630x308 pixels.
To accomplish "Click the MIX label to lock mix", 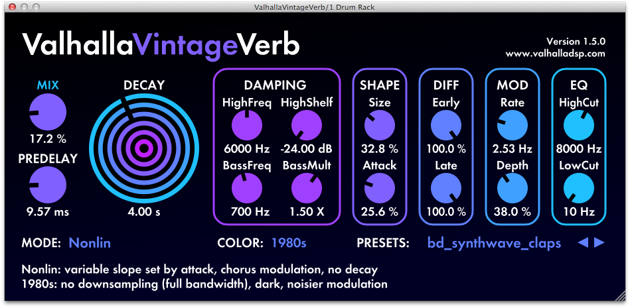I will click(47, 85).
